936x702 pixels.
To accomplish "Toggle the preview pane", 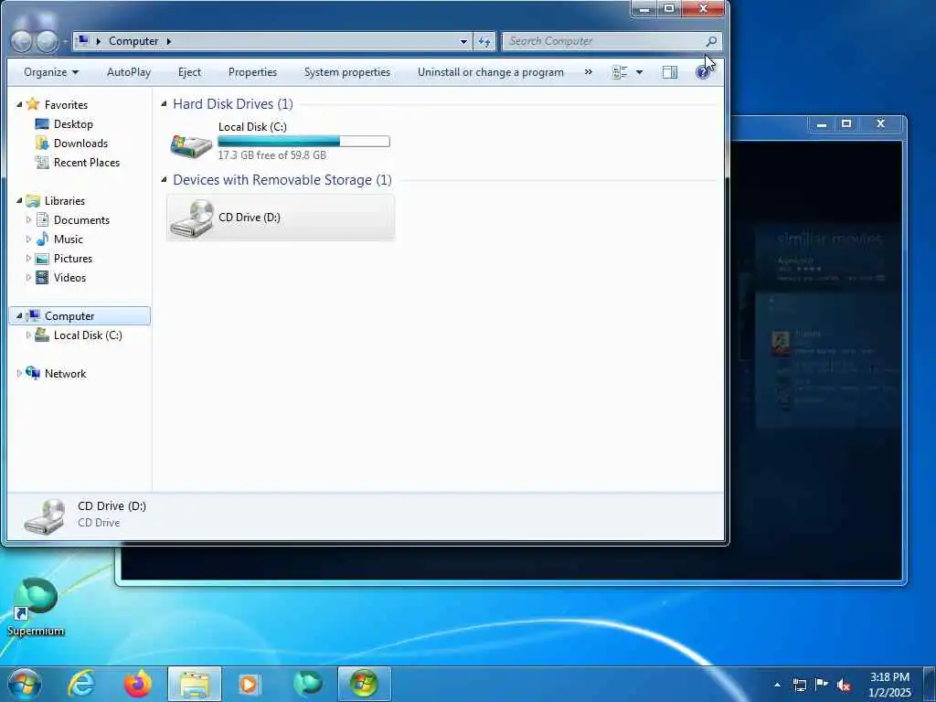I will point(670,72).
